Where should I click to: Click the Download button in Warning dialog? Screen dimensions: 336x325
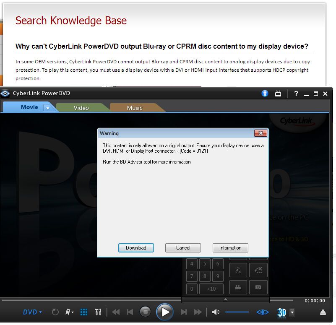[x=136, y=248]
